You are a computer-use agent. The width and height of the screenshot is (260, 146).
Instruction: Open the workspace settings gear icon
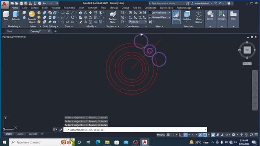(x=234, y=135)
